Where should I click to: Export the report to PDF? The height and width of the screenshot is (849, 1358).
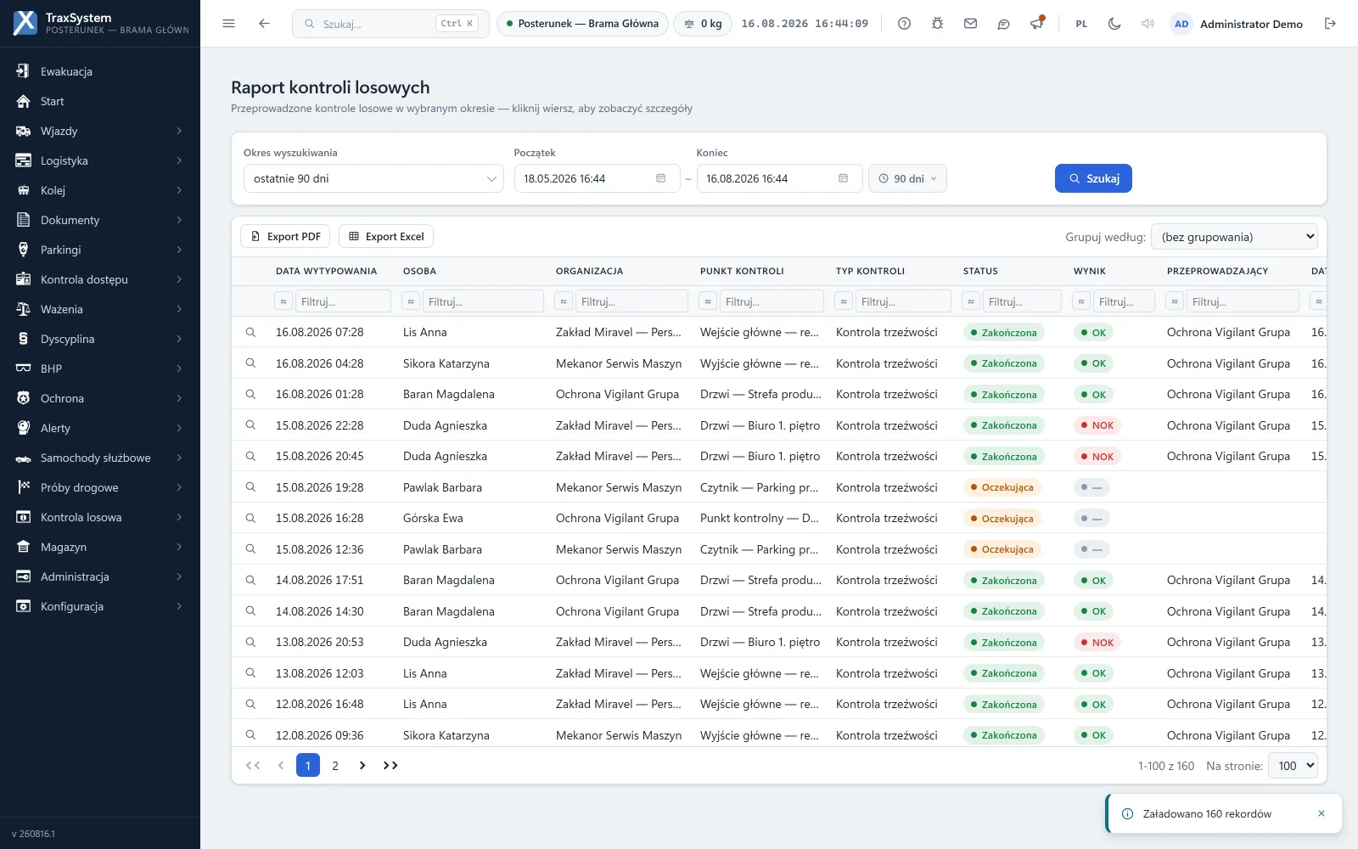(286, 236)
